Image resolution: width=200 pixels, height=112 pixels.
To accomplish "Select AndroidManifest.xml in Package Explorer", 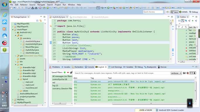I will pyautogui.click(x=29, y=94).
